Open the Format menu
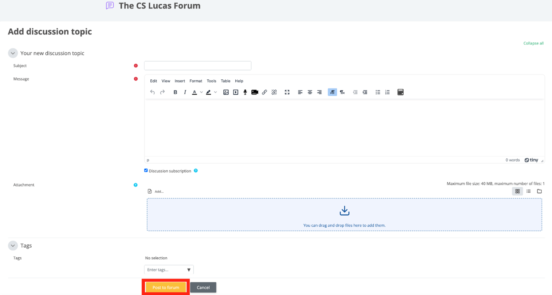Viewport: 552px width, 295px height. [196, 81]
